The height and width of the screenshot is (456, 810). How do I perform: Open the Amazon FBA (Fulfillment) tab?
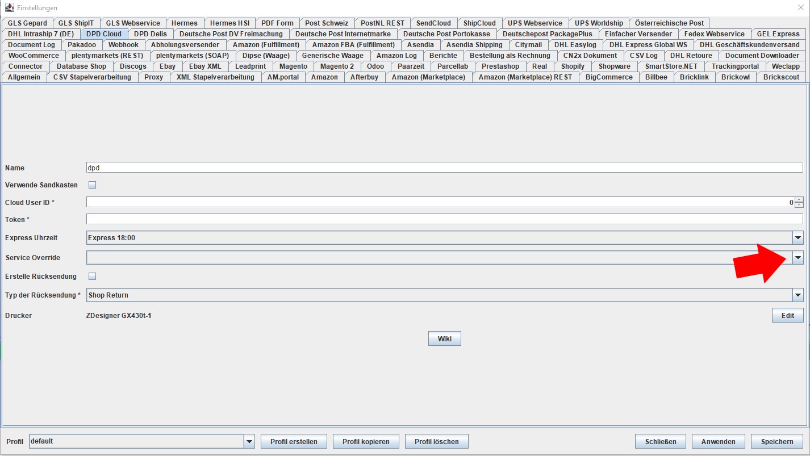point(353,45)
